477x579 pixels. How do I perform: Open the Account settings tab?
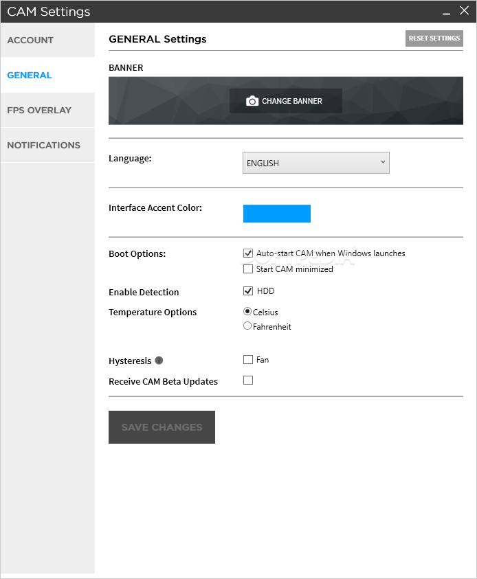click(47, 40)
